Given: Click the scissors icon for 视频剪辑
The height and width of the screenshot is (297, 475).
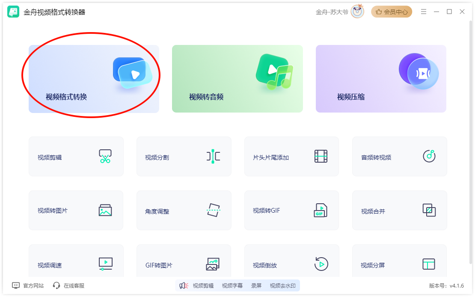Looking at the screenshot, I should pyautogui.click(x=105, y=156).
